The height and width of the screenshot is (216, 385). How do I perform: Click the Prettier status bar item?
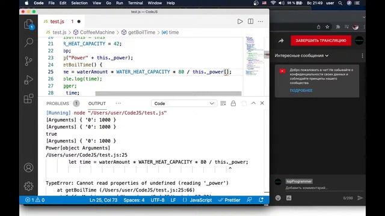point(229,200)
